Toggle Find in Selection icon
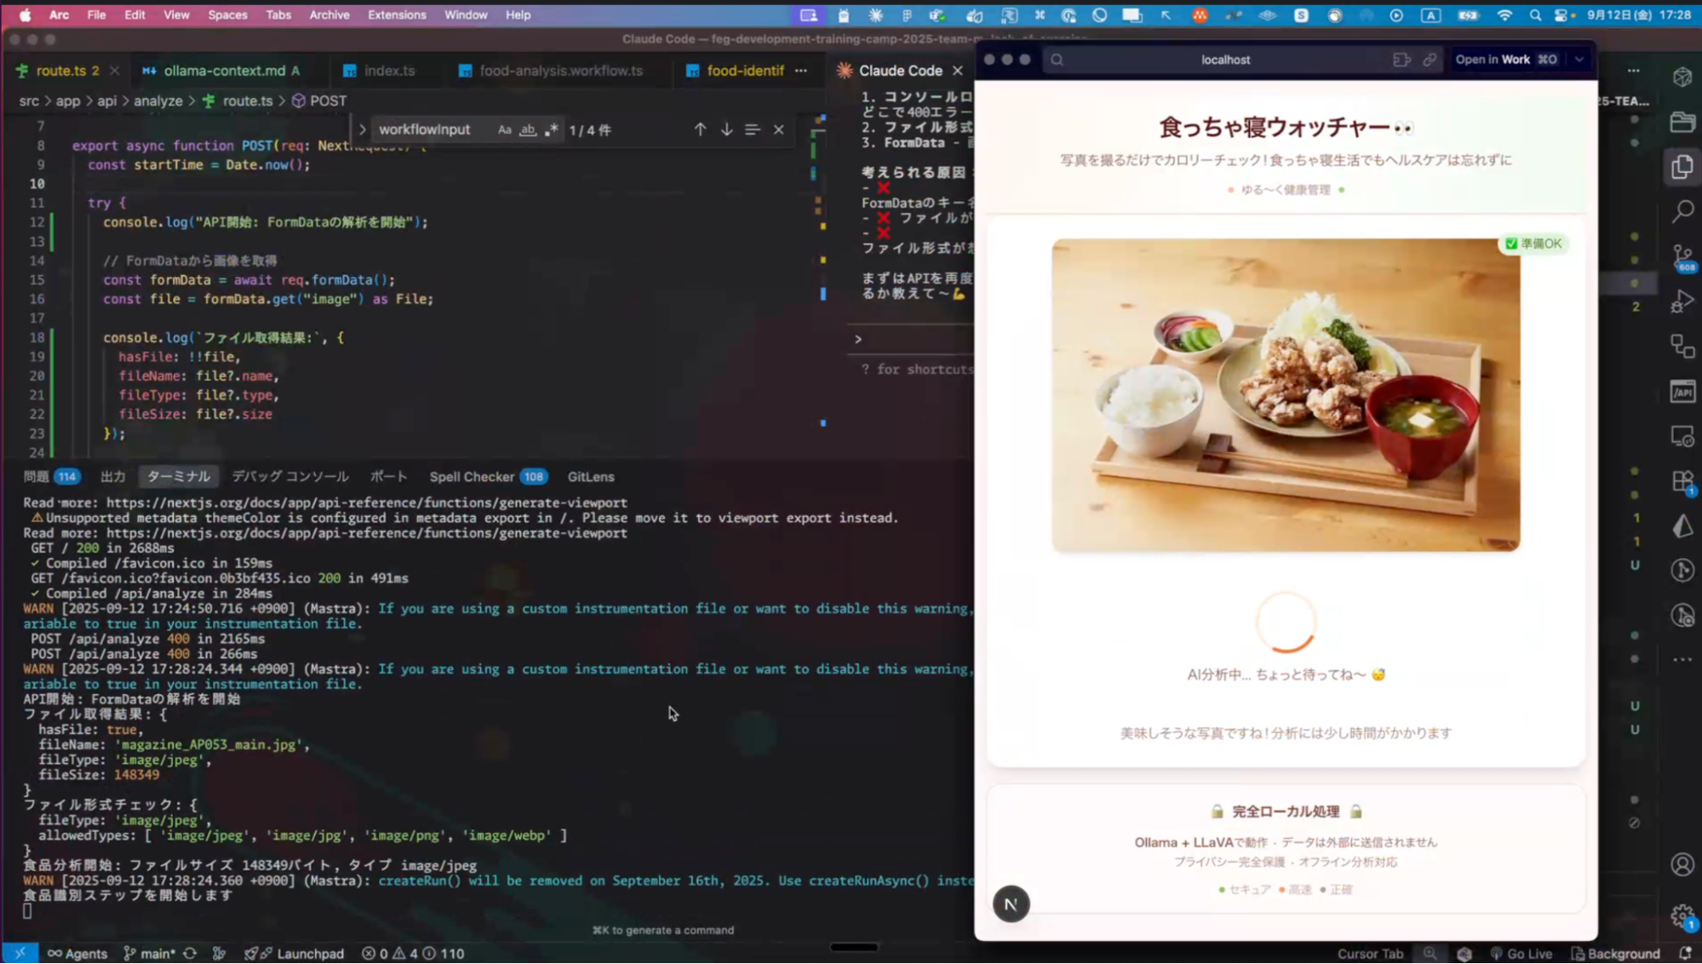 (752, 129)
